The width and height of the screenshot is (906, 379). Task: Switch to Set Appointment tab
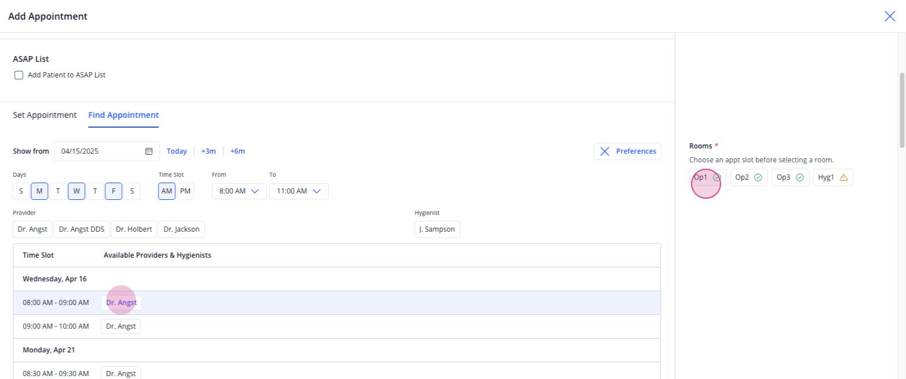(x=45, y=115)
